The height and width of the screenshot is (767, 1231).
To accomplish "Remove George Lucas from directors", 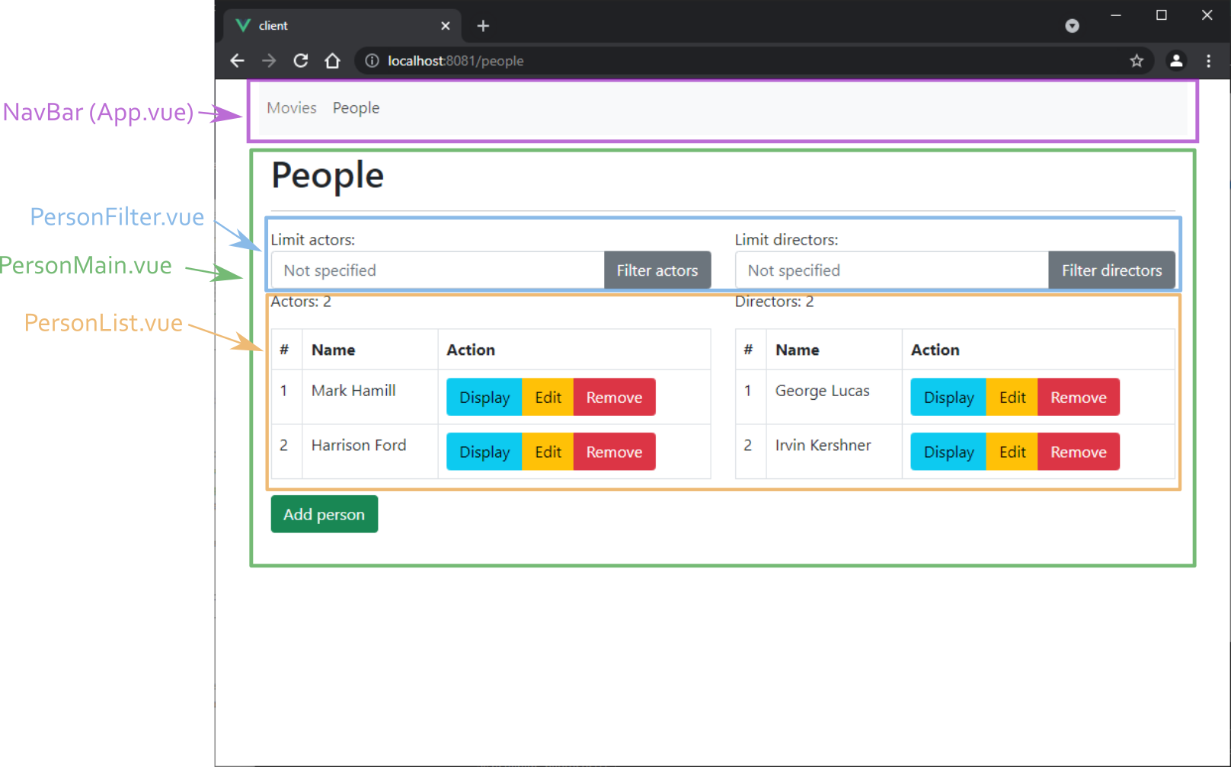I will pos(1078,398).
